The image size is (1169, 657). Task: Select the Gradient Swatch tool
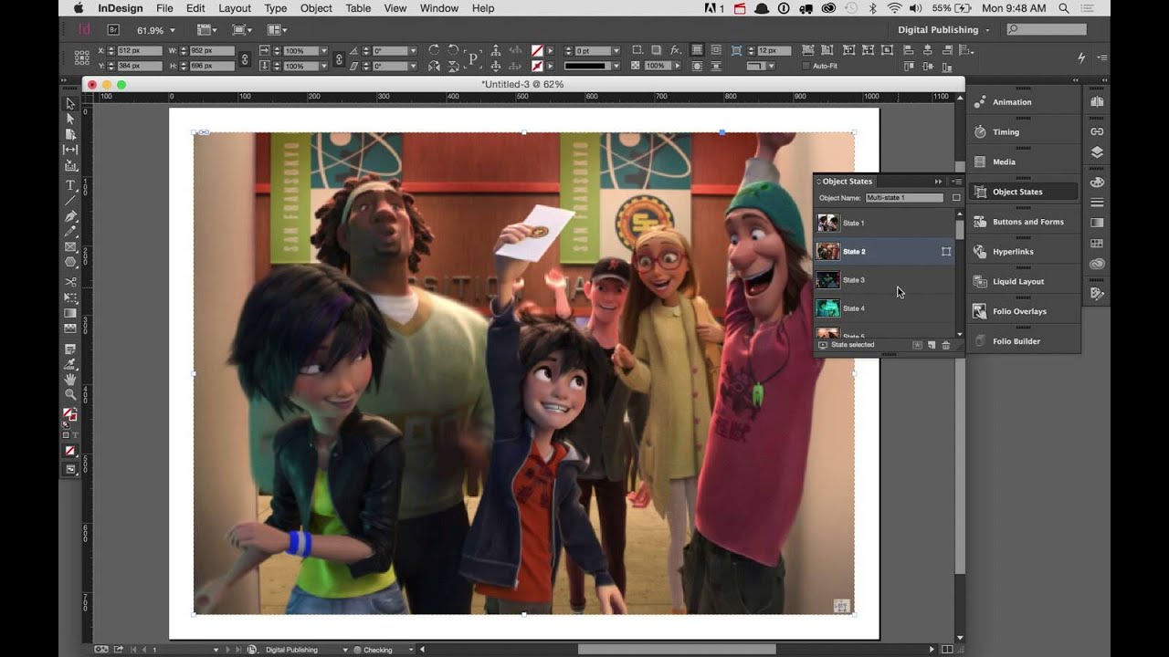pos(70,313)
